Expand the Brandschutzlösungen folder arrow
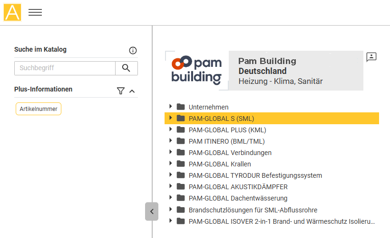Screen dimensions: 390x238 (x=171, y=209)
